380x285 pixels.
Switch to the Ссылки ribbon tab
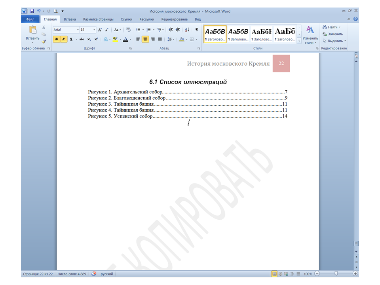(x=126, y=19)
